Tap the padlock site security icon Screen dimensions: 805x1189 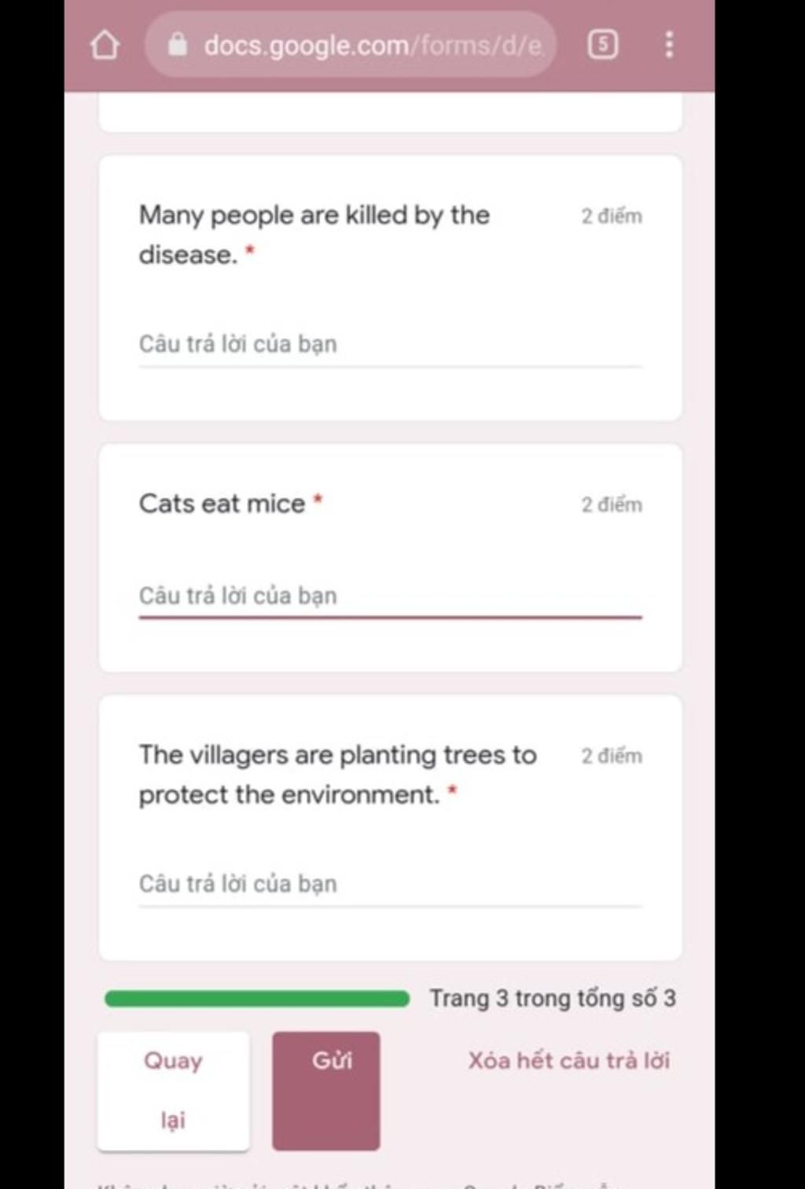tap(178, 44)
